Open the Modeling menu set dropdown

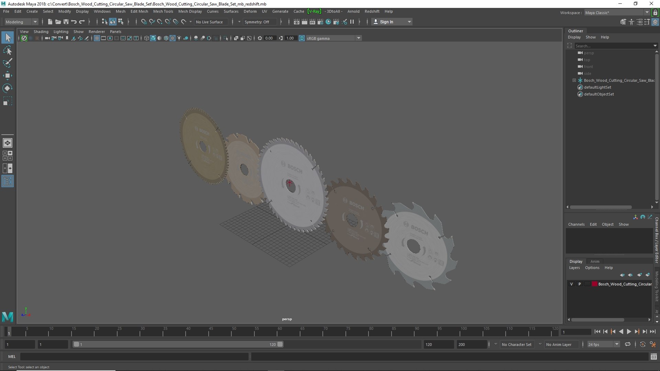click(21, 22)
